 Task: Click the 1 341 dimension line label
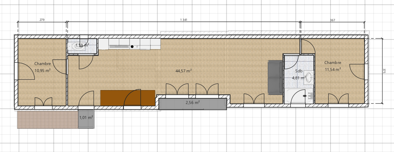click(x=184, y=20)
